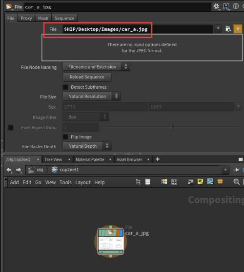Screen dimensions: 244x272
Task: Click the pane options icon right of tabs
Action: (241, 159)
